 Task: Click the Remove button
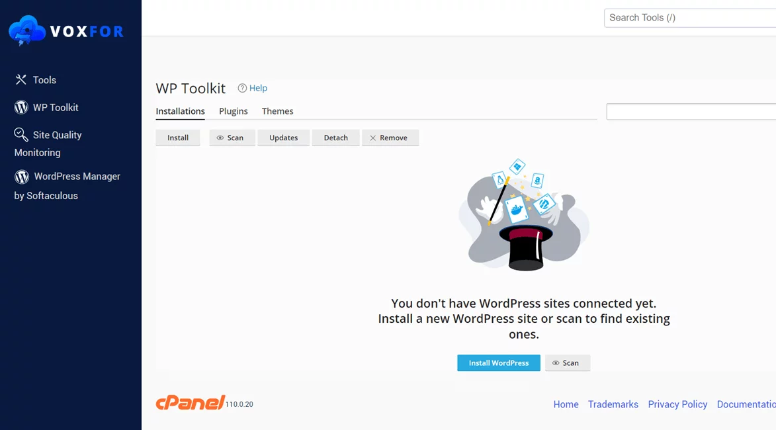coord(390,138)
